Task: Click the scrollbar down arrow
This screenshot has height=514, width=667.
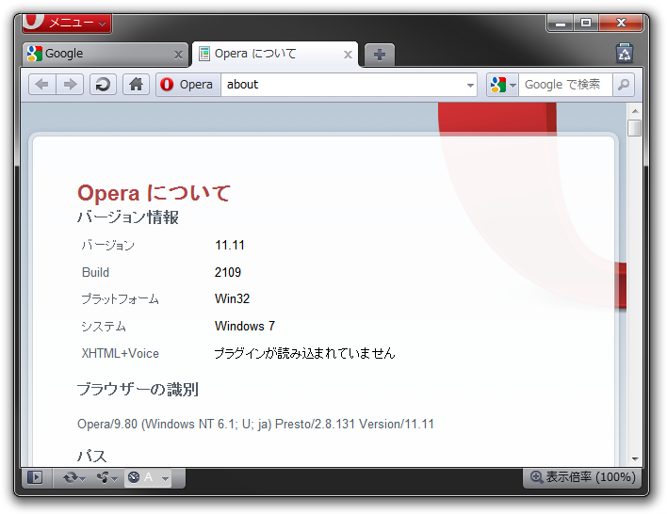Action: (x=635, y=459)
